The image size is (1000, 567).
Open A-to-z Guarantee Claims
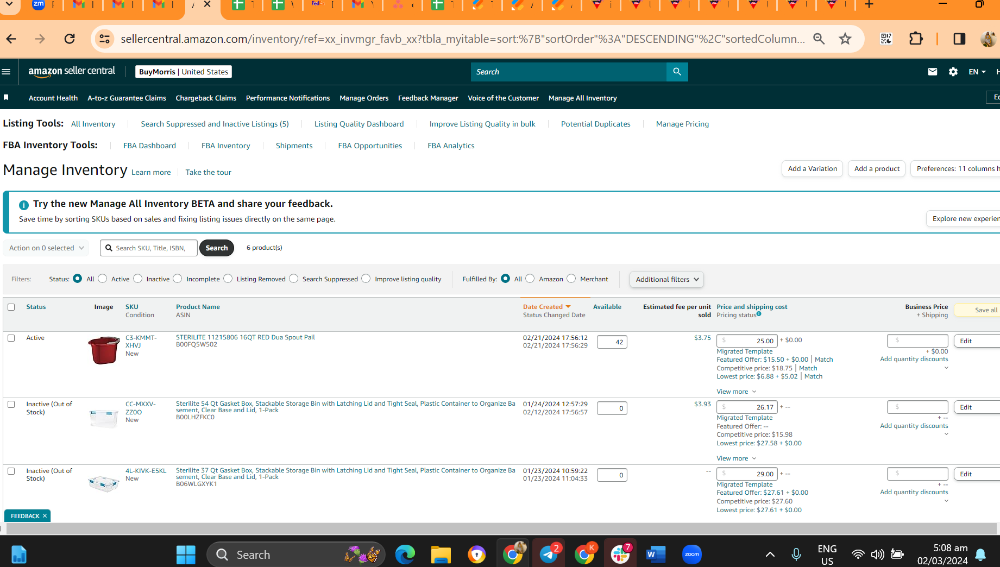pyautogui.click(x=127, y=98)
